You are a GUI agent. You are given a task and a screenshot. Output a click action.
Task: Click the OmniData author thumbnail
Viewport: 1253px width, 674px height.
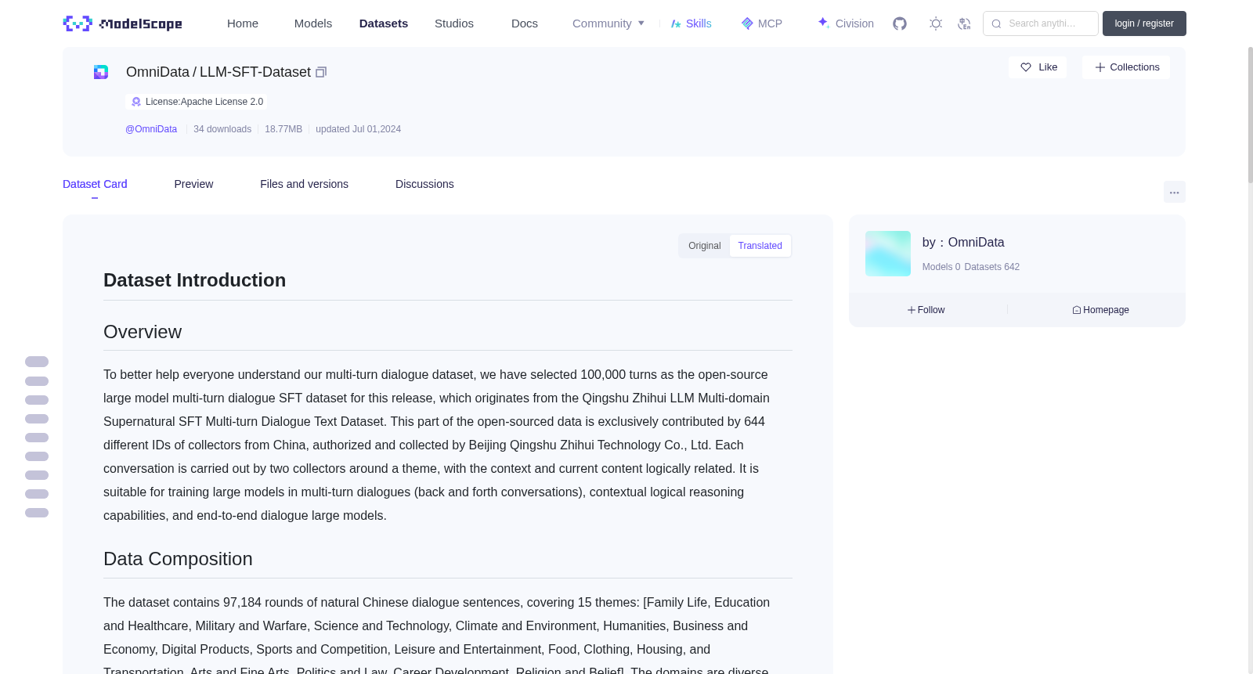pos(888,254)
